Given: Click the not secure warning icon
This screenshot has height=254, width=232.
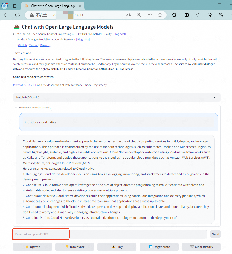Looking at the screenshot, I should (32, 15).
